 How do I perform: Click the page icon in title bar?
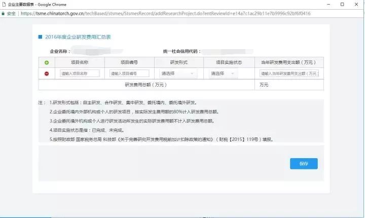[4, 4]
